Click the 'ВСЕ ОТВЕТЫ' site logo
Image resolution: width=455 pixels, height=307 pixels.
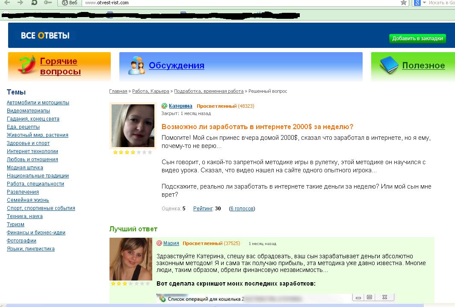click(x=45, y=35)
